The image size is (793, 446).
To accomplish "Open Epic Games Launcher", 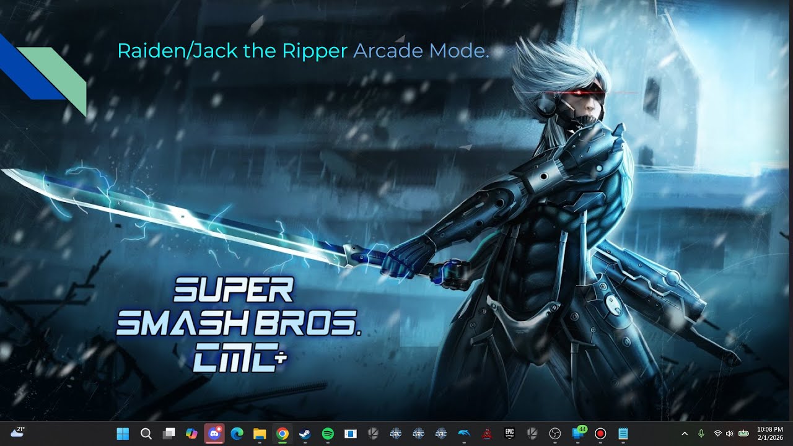I will tap(509, 434).
